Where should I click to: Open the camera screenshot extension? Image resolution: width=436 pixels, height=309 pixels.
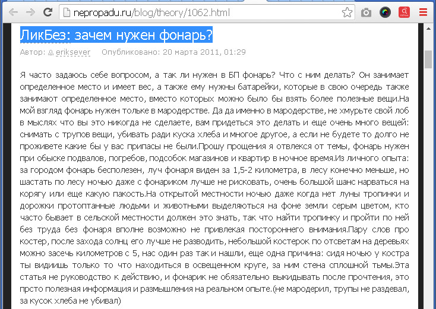pyautogui.click(x=366, y=12)
